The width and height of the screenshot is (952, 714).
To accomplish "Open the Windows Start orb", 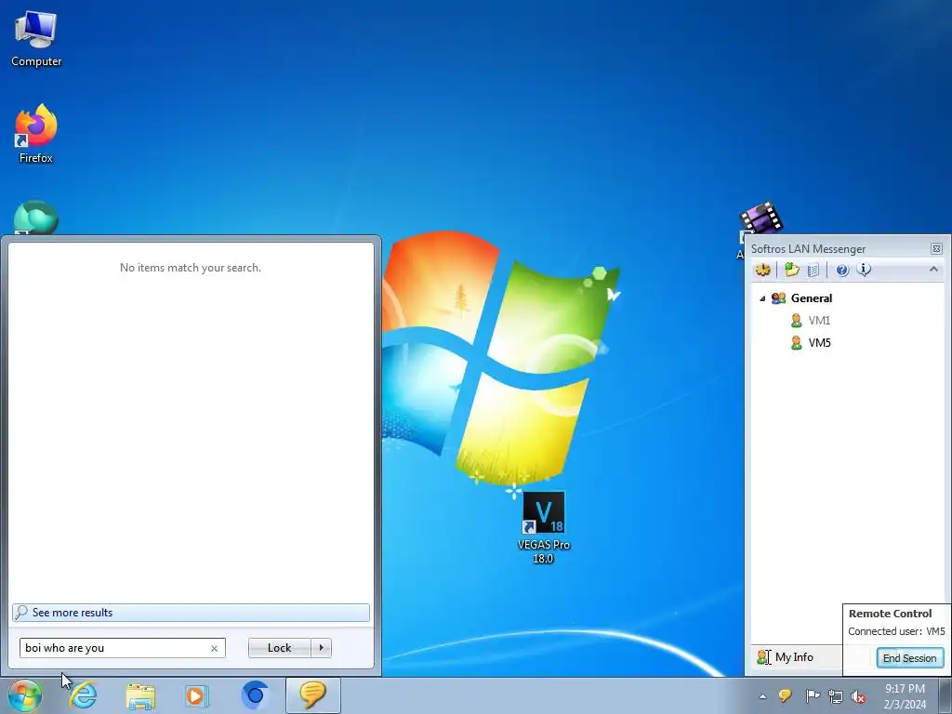I will click(x=24, y=695).
